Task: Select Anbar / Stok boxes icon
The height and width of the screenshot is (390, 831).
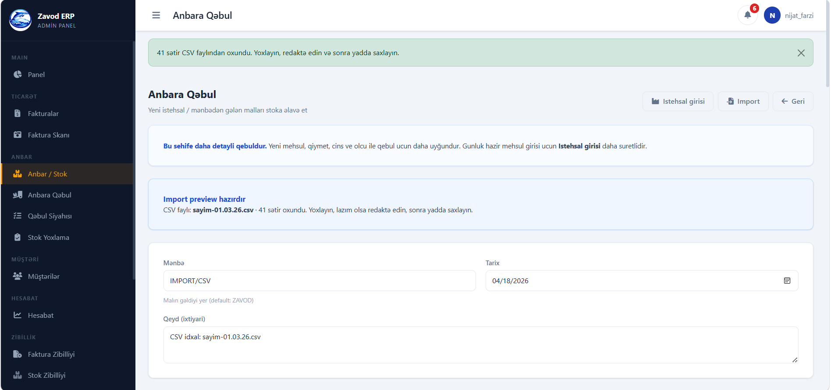Action: [x=18, y=174]
